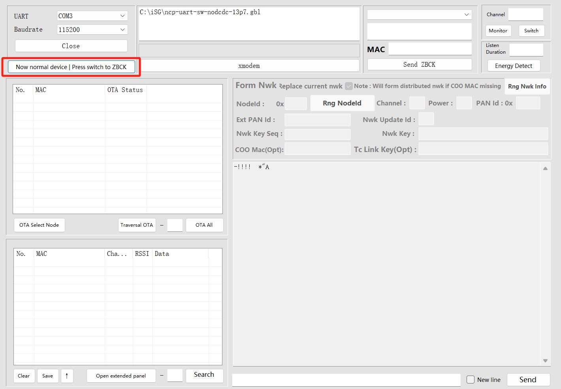Click the Send ZBCK button
The image size is (561, 389).
[x=419, y=64]
